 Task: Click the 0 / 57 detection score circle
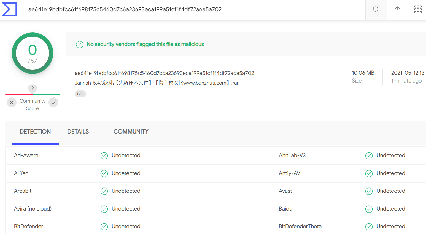[33, 53]
